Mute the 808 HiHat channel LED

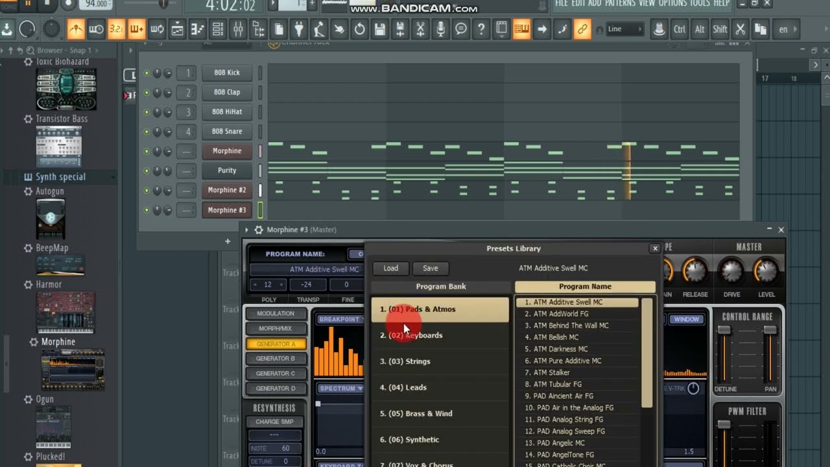pyautogui.click(x=147, y=112)
